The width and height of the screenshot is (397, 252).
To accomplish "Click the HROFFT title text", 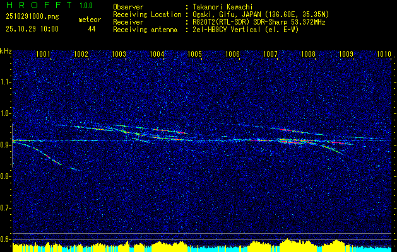I will coord(39,5).
